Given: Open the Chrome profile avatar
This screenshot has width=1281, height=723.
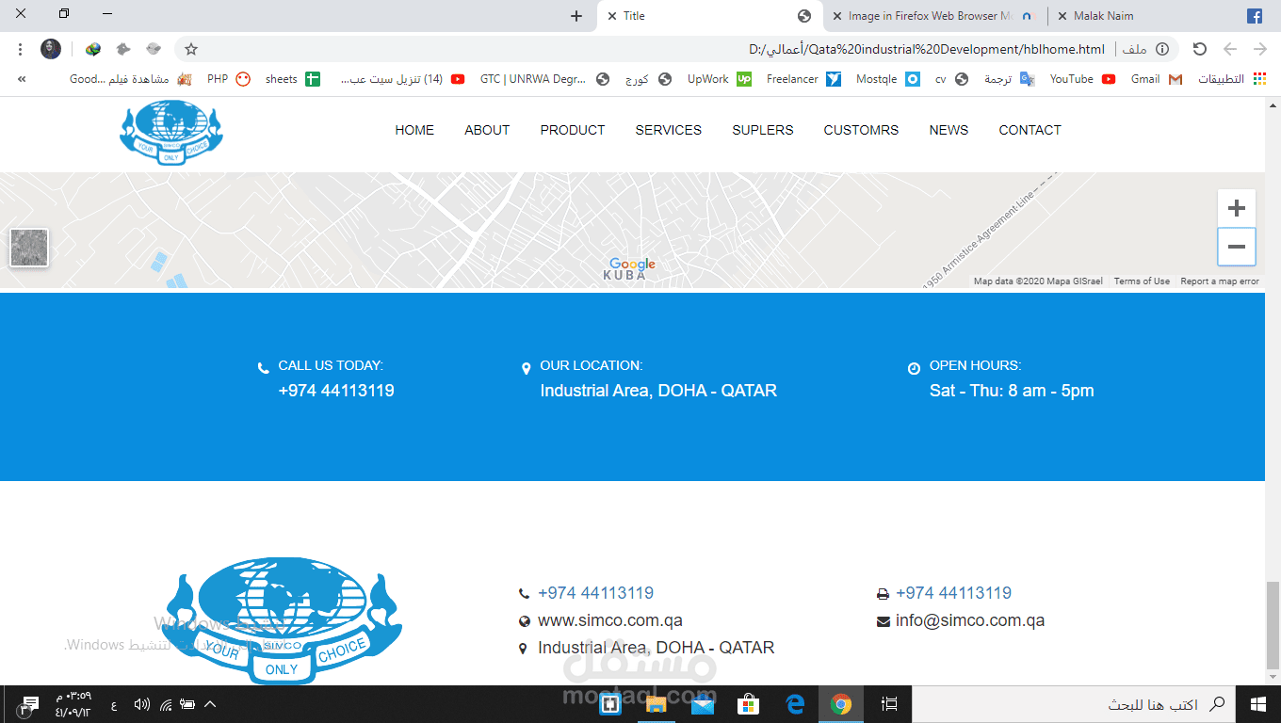Looking at the screenshot, I should click(51, 49).
